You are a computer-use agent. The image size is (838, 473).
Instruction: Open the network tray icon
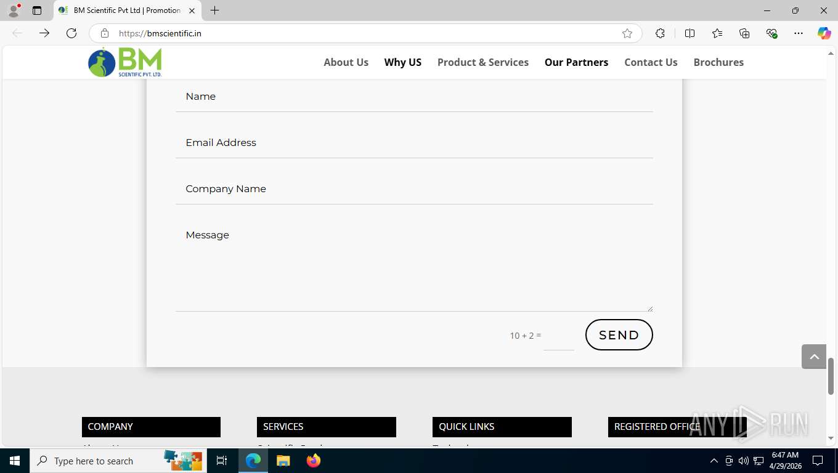tap(759, 461)
